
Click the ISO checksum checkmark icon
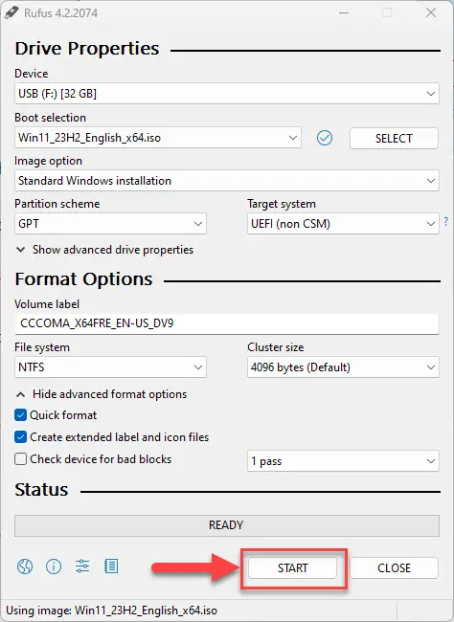pyautogui.click(x=325, y=138)
